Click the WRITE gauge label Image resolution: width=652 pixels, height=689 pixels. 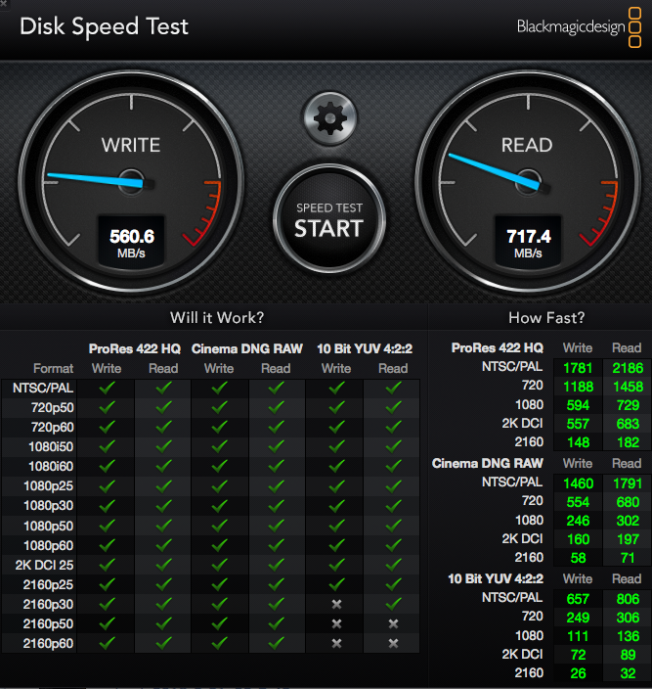pyautogui.click(x=131, y=145)
